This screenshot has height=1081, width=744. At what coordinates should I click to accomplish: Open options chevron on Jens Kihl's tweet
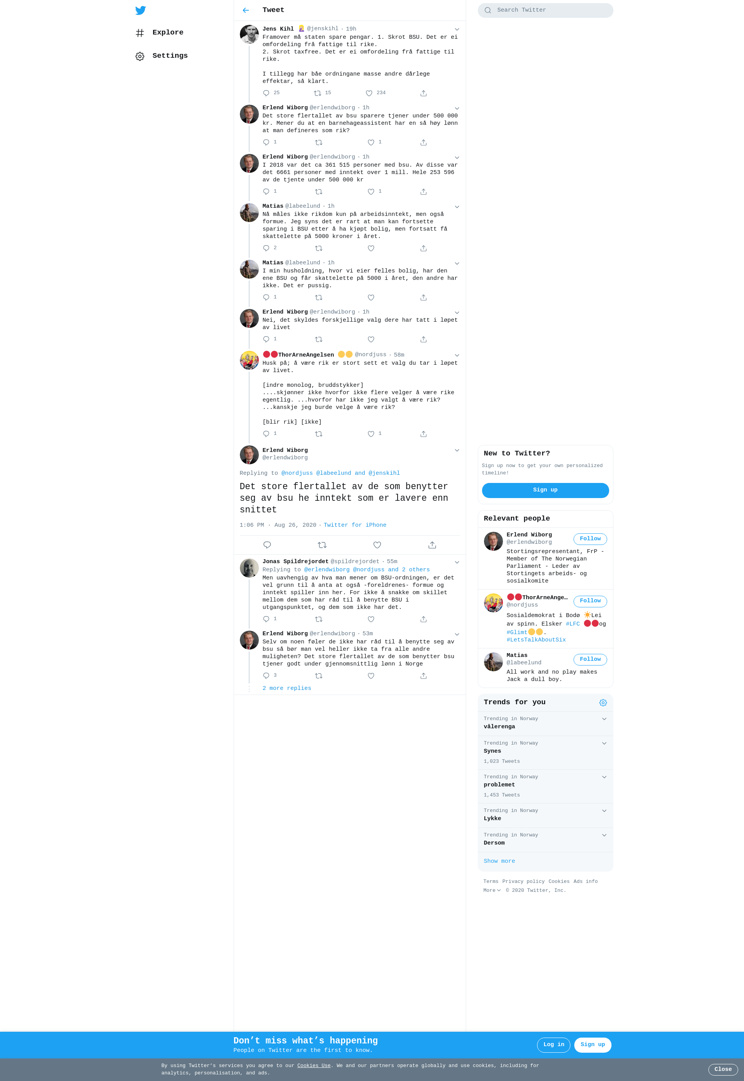[x=457, y=29]
